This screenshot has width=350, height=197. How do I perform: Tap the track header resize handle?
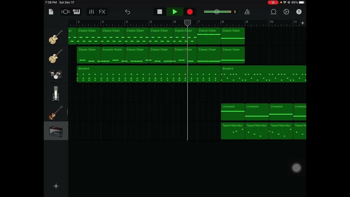tap(67, 112)
